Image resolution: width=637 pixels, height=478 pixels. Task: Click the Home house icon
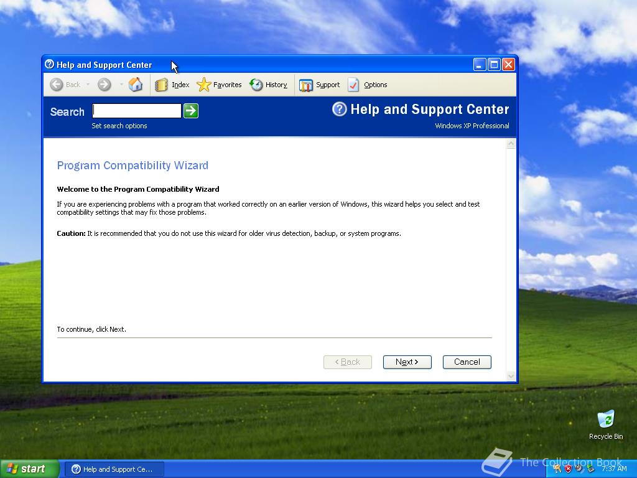point(135,85)
